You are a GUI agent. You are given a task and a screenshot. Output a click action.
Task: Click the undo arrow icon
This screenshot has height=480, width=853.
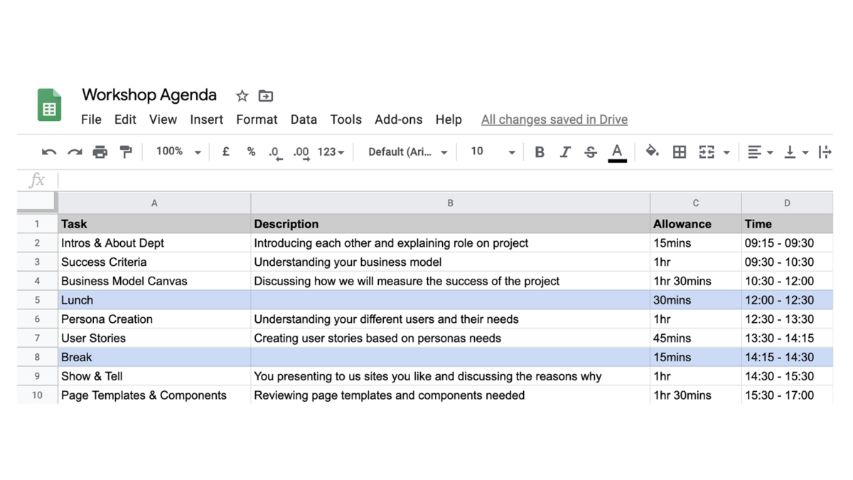pyautogui.click(x=49, y=152)
